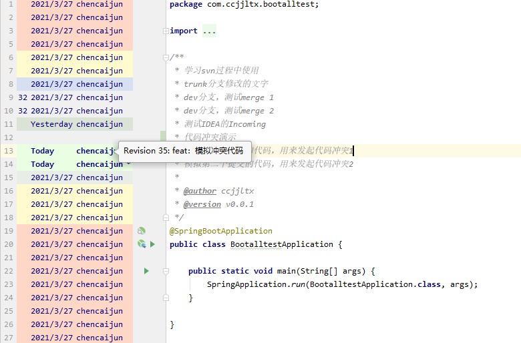Click the green run arrow beside the main method
521x343 pixels.
coord(146,271)
